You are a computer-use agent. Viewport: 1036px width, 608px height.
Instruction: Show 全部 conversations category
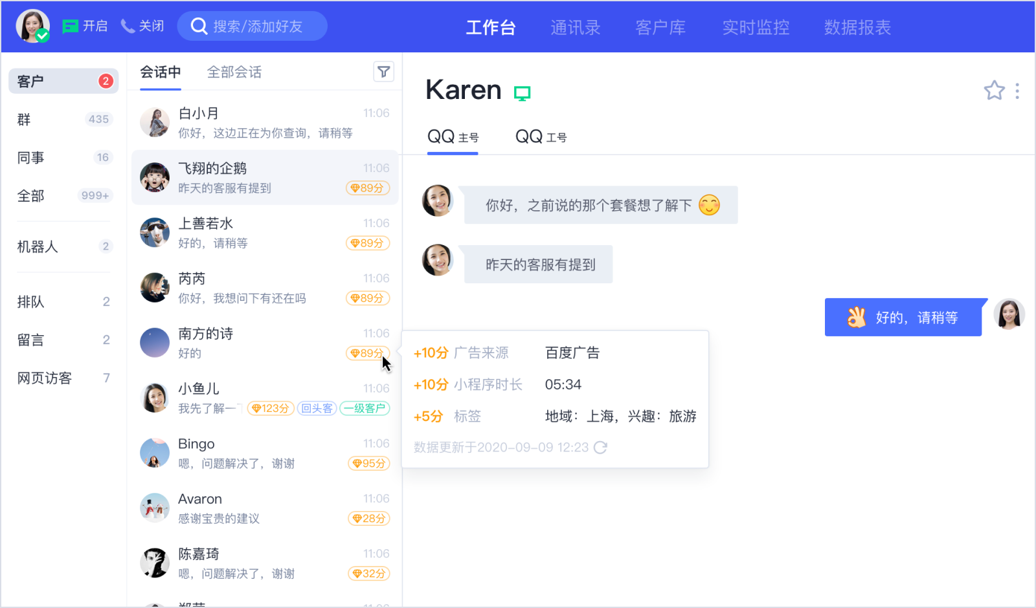pos(63,196)
